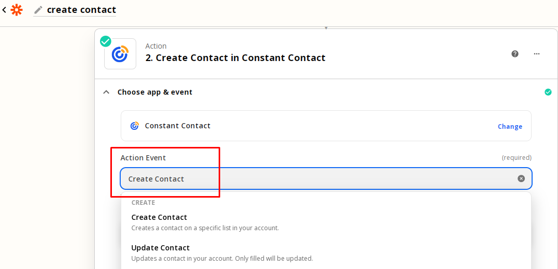This screenshot has height=269, width=558.
Task: Click the Constant Contact app name row
Action: pyautogui.click(x=178, y=126)
